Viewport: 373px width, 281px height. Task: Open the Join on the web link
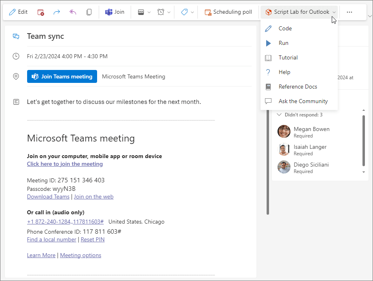pos(94,196)
